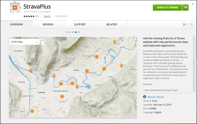Click the 'Version: 0.4.6' text
Image resolution: width=197 pixels, height=124 pixels.
[150, 101]
